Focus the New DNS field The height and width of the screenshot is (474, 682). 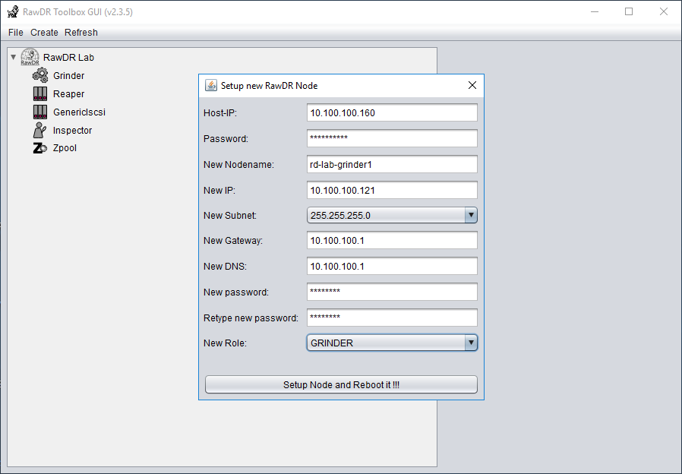click(x=392, y=266)
